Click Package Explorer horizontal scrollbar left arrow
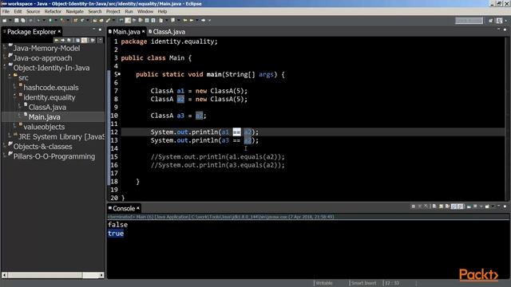This screenshot has height=287, width=511. pos(4,275)
